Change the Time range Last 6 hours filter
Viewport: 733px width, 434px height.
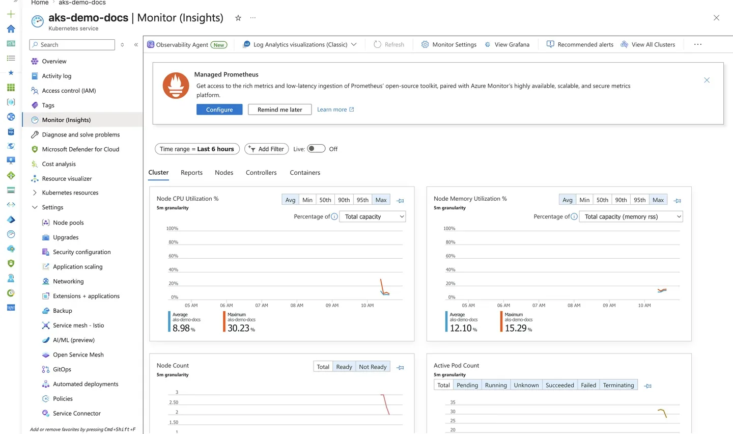pos(197,149)
